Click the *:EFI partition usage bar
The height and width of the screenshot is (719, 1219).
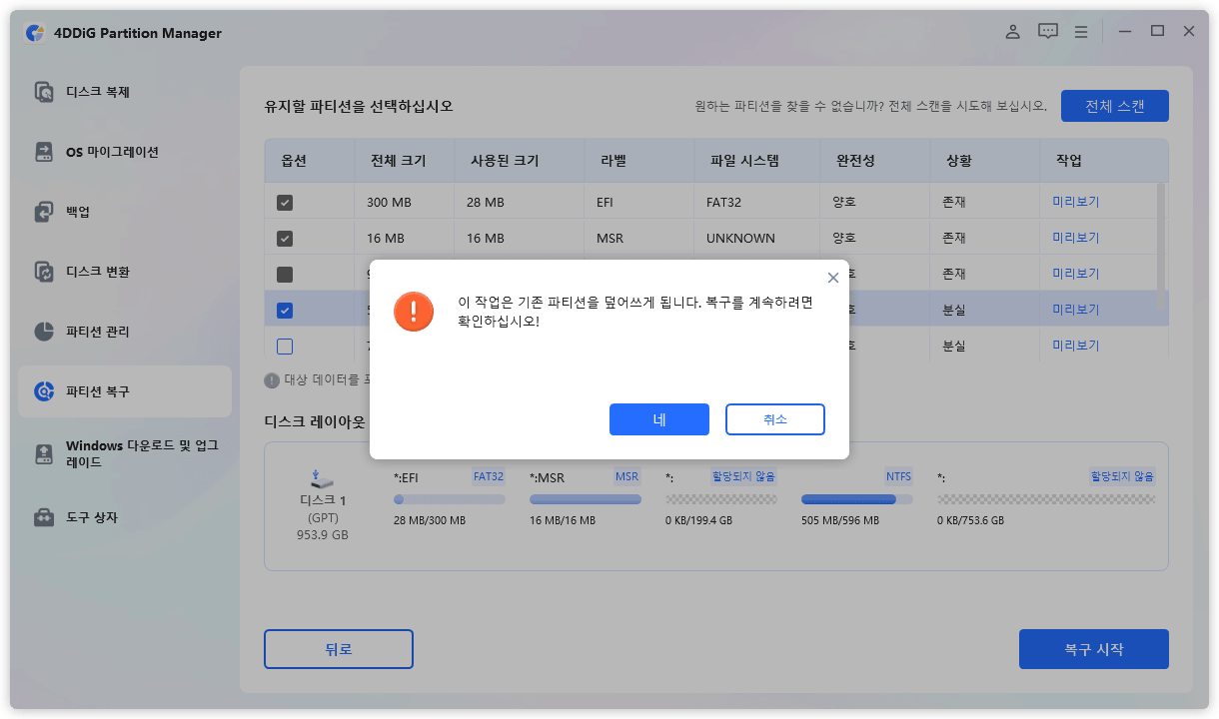(450, 499)
